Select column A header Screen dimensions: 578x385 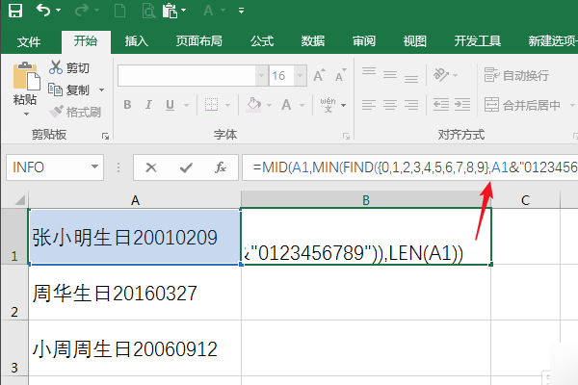(x=135, y=200)
